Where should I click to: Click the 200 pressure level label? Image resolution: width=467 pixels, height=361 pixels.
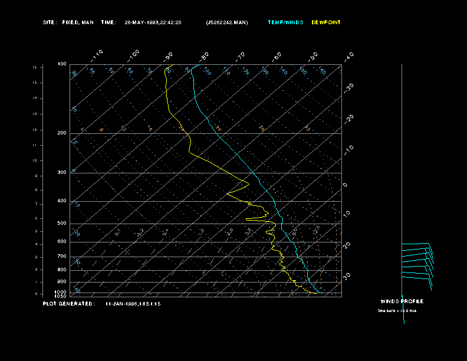click(x=62, y=133)
